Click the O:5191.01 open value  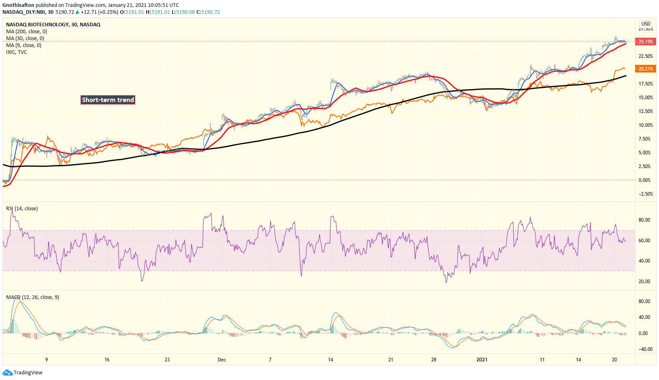coord(132,12)
